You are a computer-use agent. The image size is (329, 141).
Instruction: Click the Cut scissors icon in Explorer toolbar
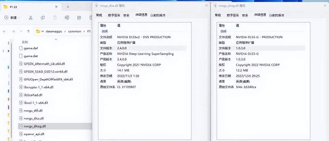pos(31,17)
